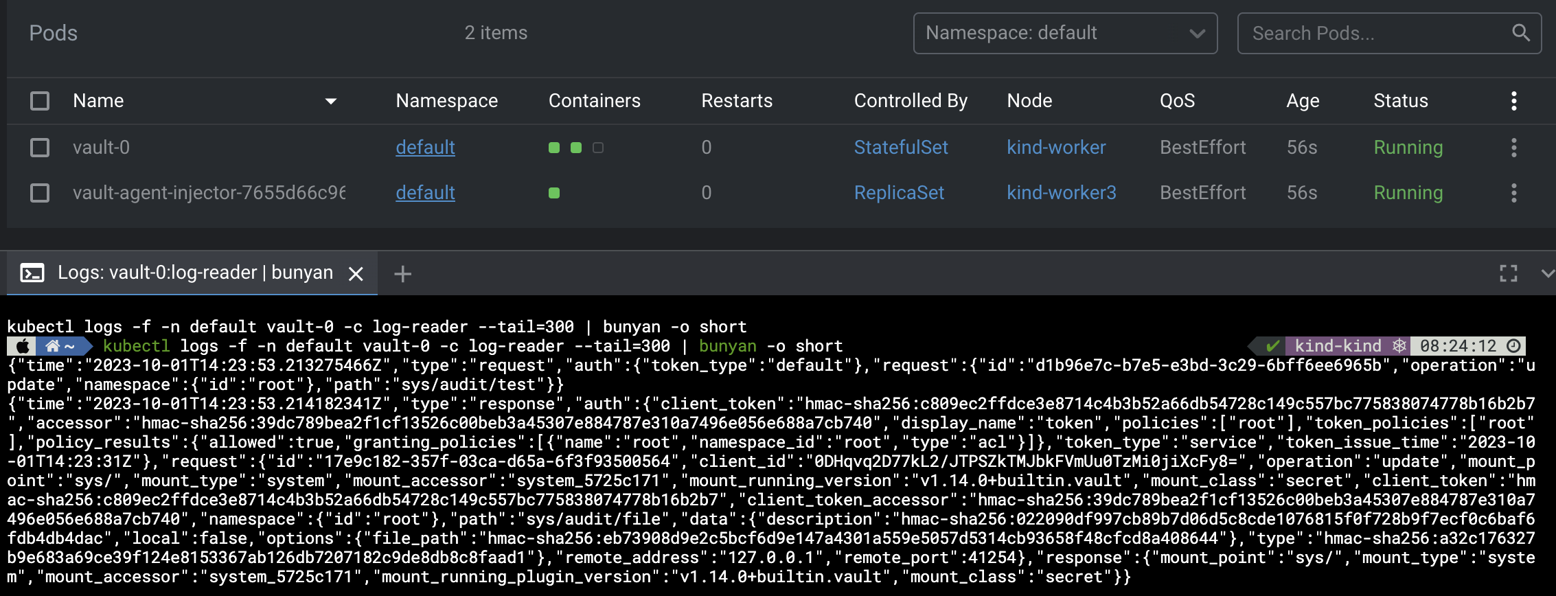
Task: Sort by QoS column header
Action: tap(1177, 101)
